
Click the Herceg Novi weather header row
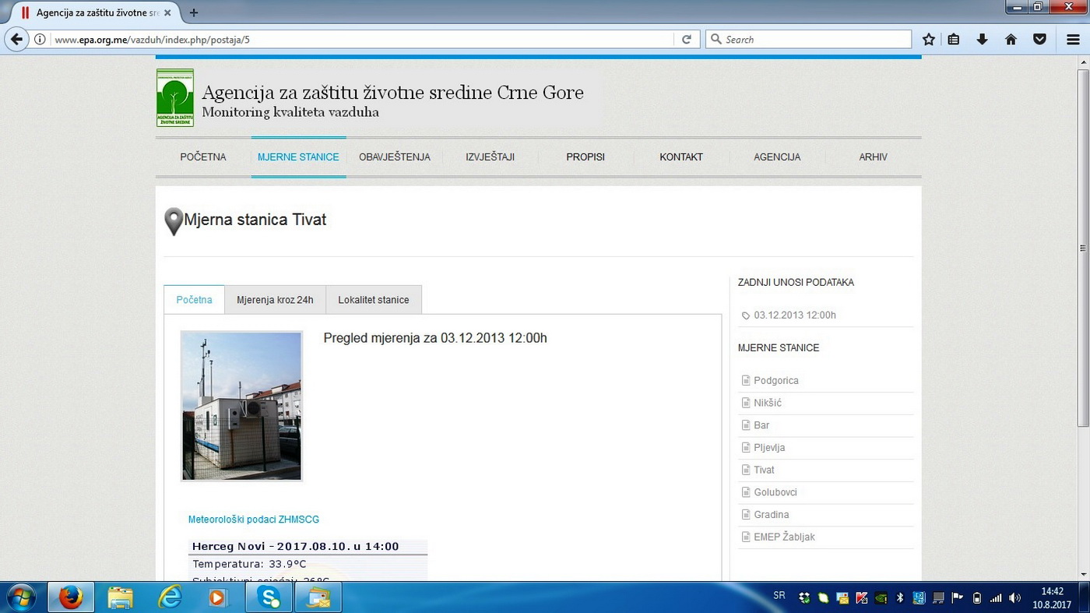tap(308, 547)
